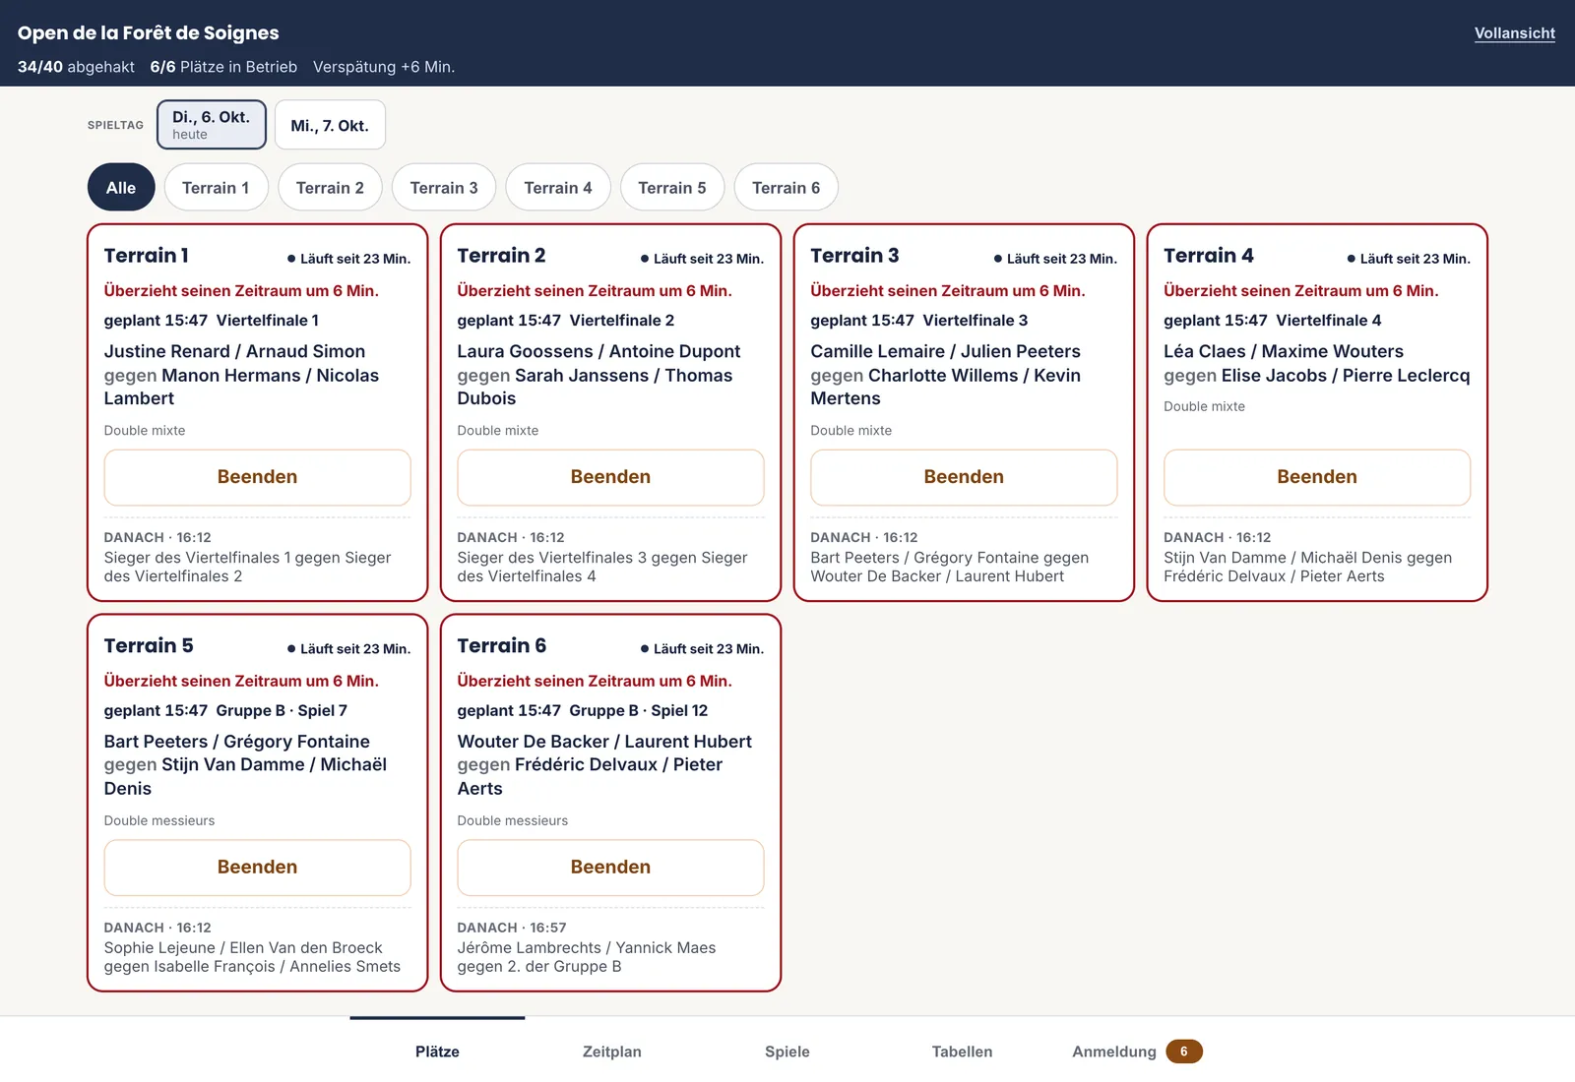
Task: Click 'Double messieurs' label on Terrain 5
Action: point(159,821)
